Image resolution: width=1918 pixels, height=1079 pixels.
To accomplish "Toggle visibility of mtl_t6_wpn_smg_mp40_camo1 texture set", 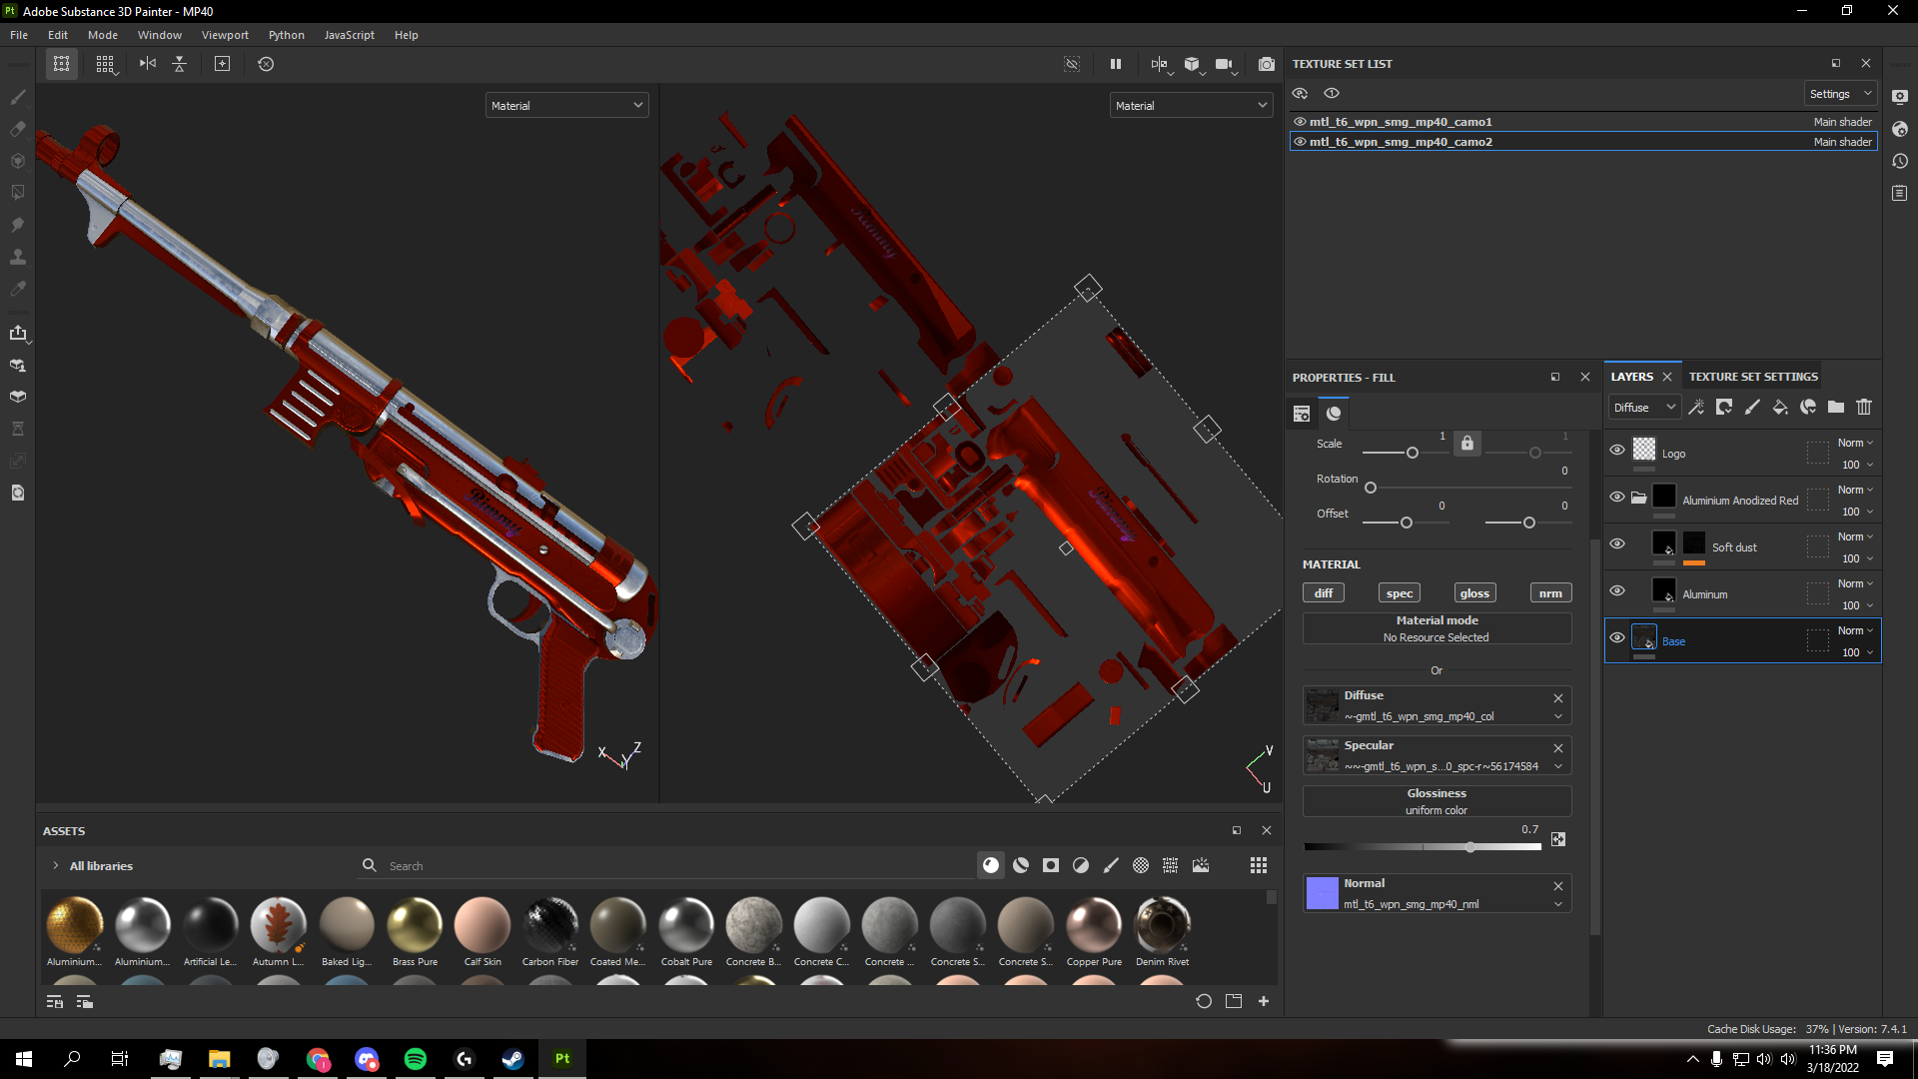I will coord(1300,122).
